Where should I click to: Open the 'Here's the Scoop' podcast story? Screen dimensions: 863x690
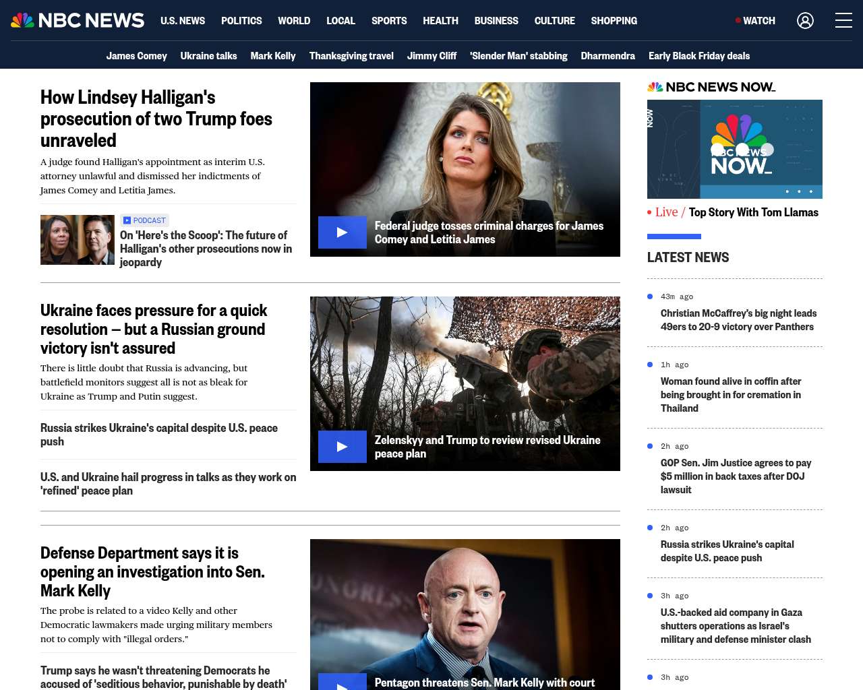(206, 249)
